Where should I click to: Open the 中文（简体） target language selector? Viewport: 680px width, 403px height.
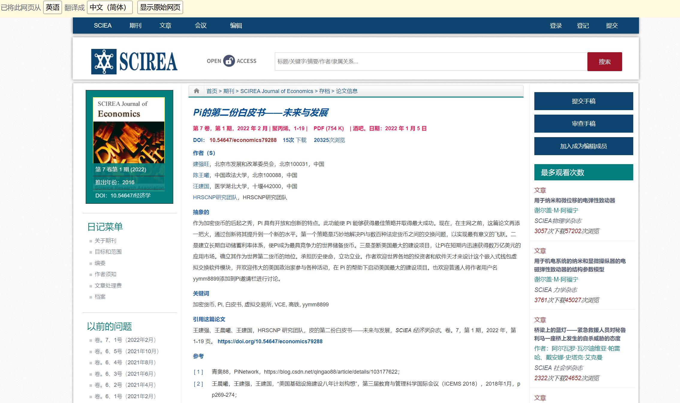(x=110, y=7)
